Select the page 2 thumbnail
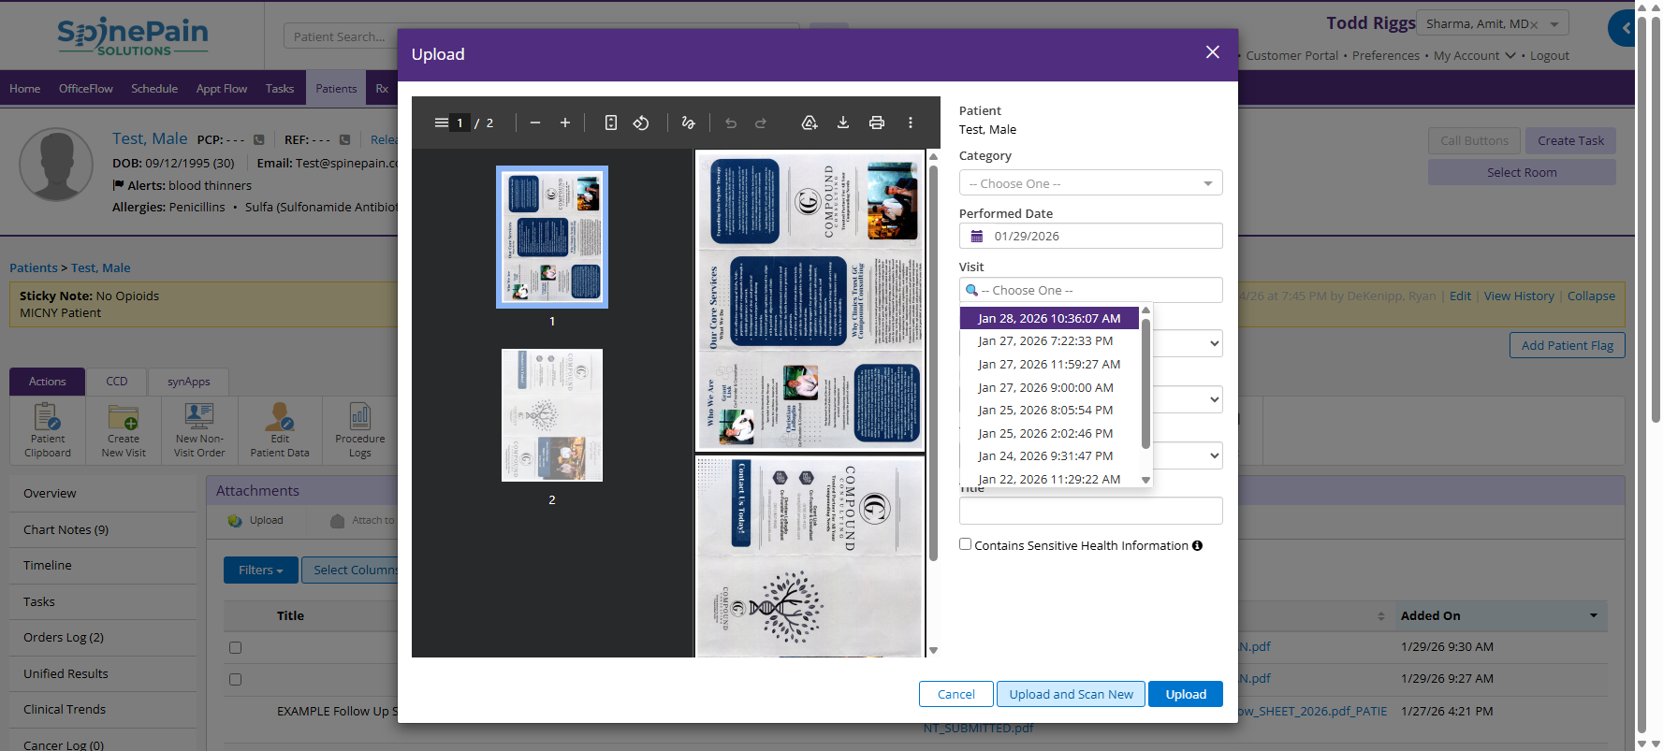This screenshot has height=751, width=1663. 552,415
